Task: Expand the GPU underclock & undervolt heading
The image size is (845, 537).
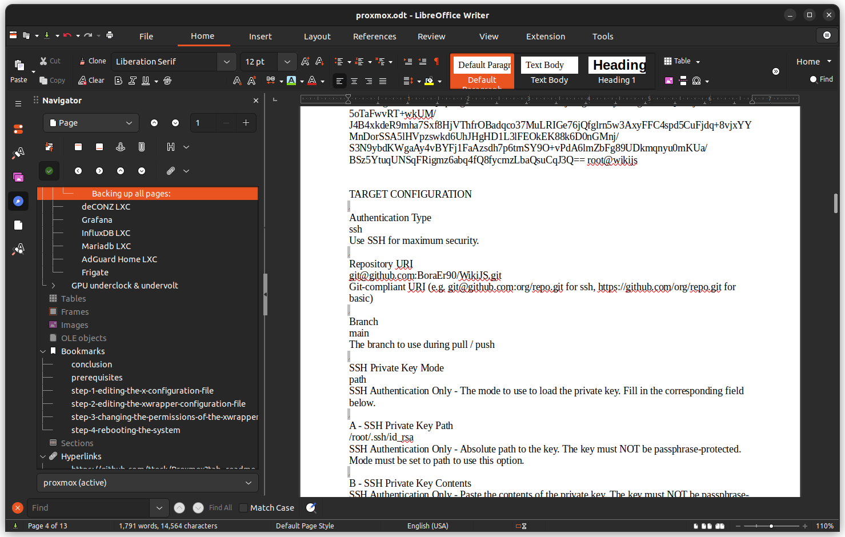Action: click(54, 286)
